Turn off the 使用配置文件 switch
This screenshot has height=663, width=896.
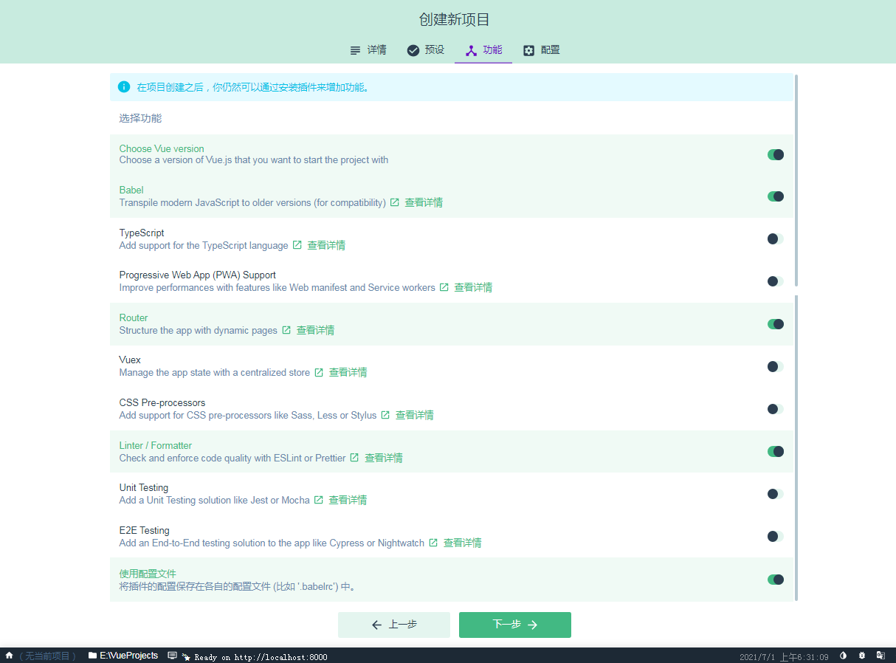click(x=776, y=580)
